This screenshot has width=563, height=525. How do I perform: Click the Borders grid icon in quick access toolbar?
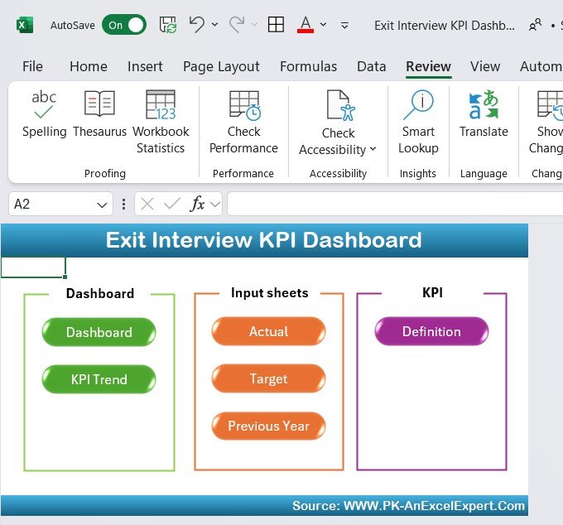pyautogui.click(x=276, y=25)
